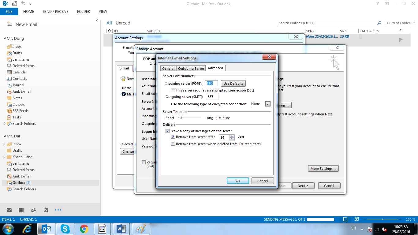This screenshot has height=235, width=418.
Task: Increase days value with spinner up arrow
Action: pos(232,136)
